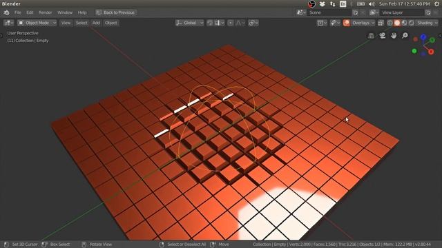Open the snap element options dropdown
Viewport: 442px width, 248px height.
[x=220, y=23]
